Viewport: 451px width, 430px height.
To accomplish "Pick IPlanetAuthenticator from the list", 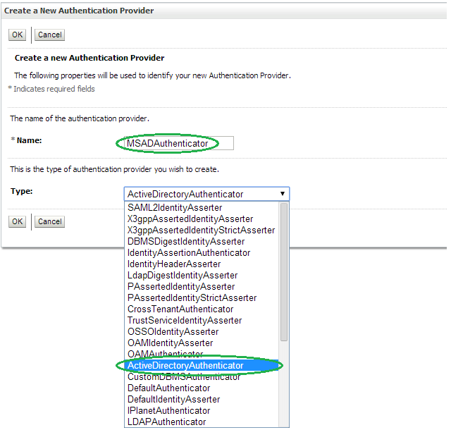I will (202, 410).
